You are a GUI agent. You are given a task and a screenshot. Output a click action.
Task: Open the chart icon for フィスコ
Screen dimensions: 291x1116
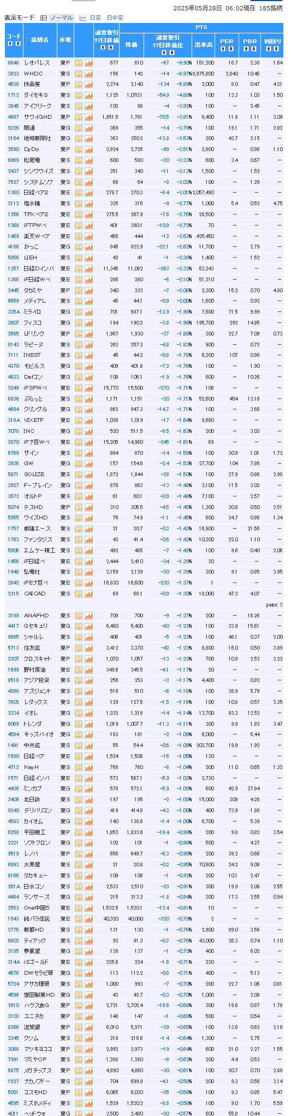click(x=88, y=322)
